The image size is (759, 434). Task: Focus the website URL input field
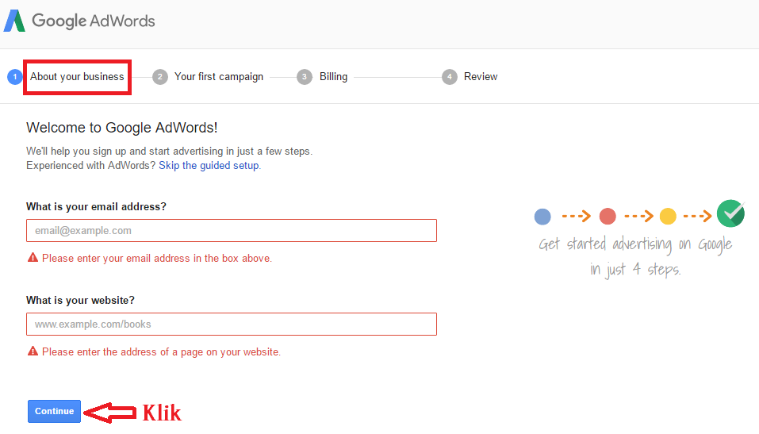pyautogui.click(x=231, y=325)
